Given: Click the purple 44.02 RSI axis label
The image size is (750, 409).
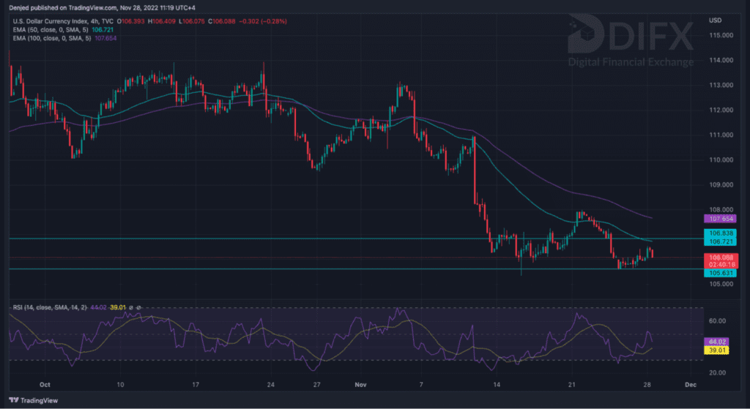Looking at the screenshot, I should [x=715, y=342].
